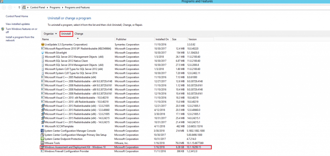Click Windows Firewall Configuration Provider icon
Screen dimensions: 330x156
pos(42,151)
